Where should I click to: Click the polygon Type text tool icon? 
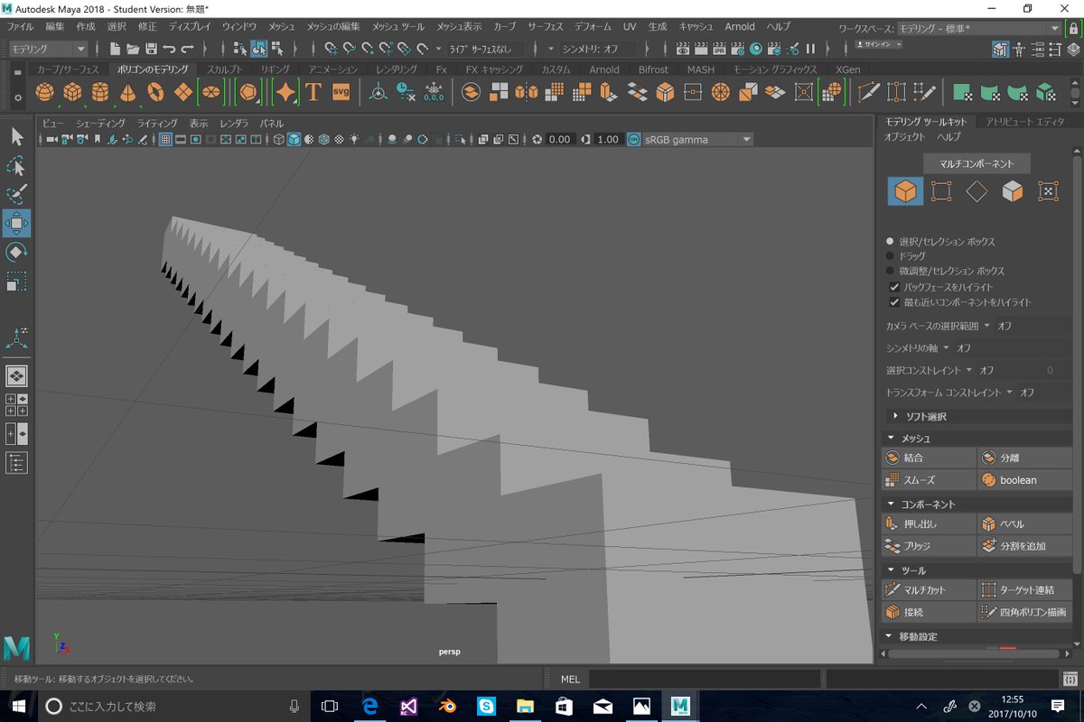pyautogui.click(x=313, y=92)
